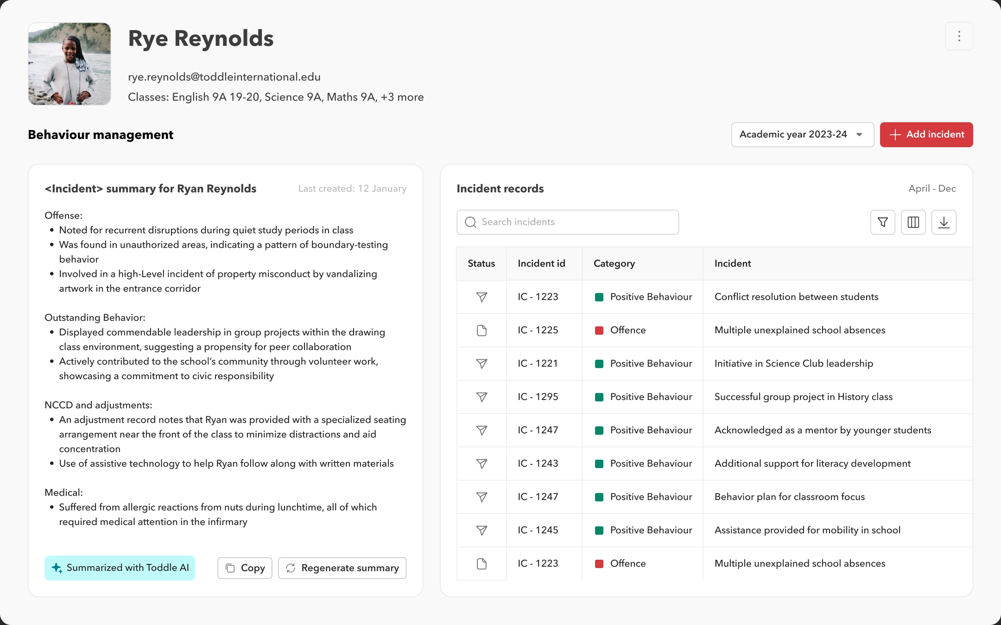Click 'Acknowledged as a mentor by younger students'
The height and width of the screenshot is (625, 1001).
pyautogui.click(x=823, y=430)
